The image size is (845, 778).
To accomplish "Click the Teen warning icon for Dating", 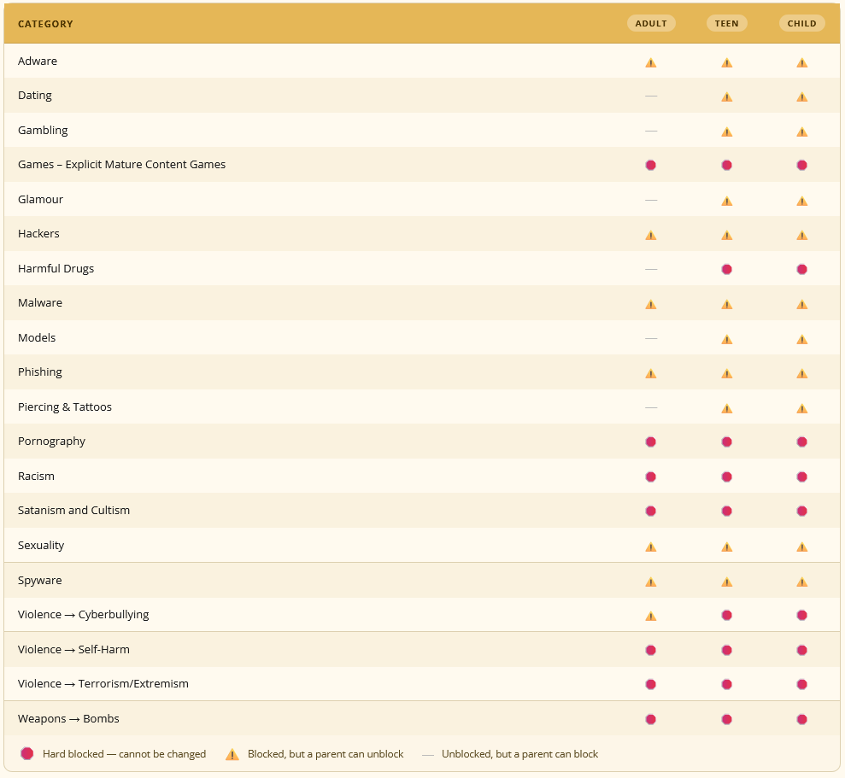I will tap(727, 97).
